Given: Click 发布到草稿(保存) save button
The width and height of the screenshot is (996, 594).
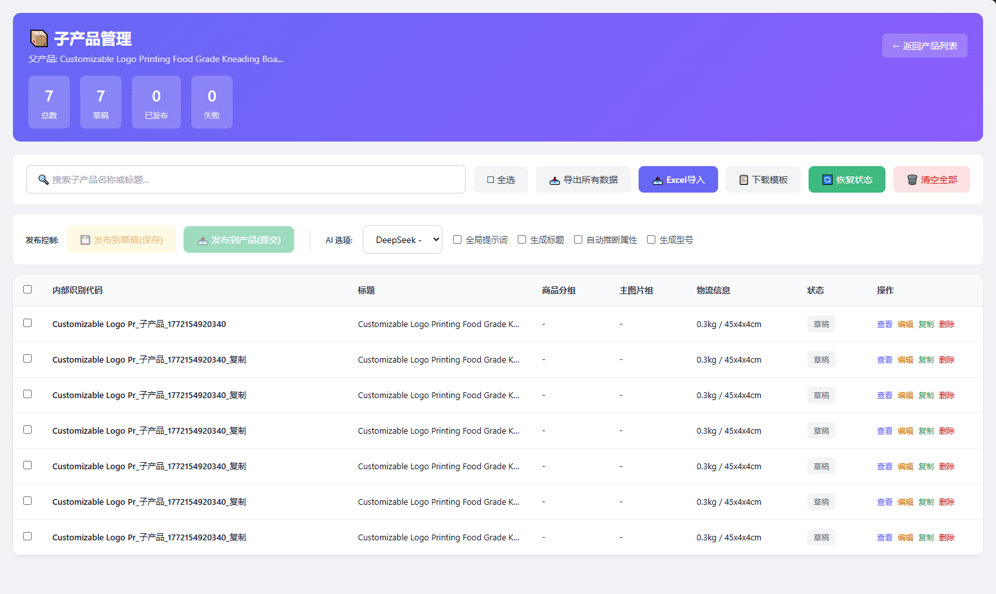Looking at the screenshot, I should click(122, 240).
